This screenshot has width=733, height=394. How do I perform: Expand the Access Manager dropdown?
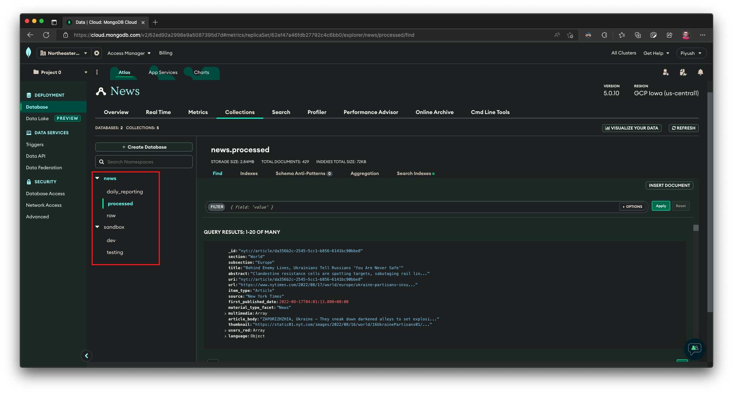pos(129,53)
